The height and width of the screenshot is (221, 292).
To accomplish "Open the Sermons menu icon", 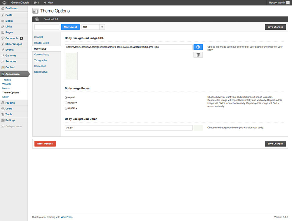I will tap(3, 61).
